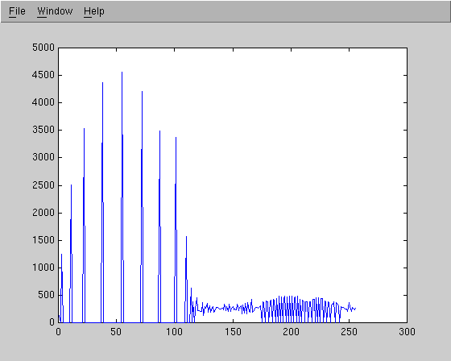The image size is (451, 361).
Task: Open the File menu
Action: pyautogui.click(x=17, y=11)
